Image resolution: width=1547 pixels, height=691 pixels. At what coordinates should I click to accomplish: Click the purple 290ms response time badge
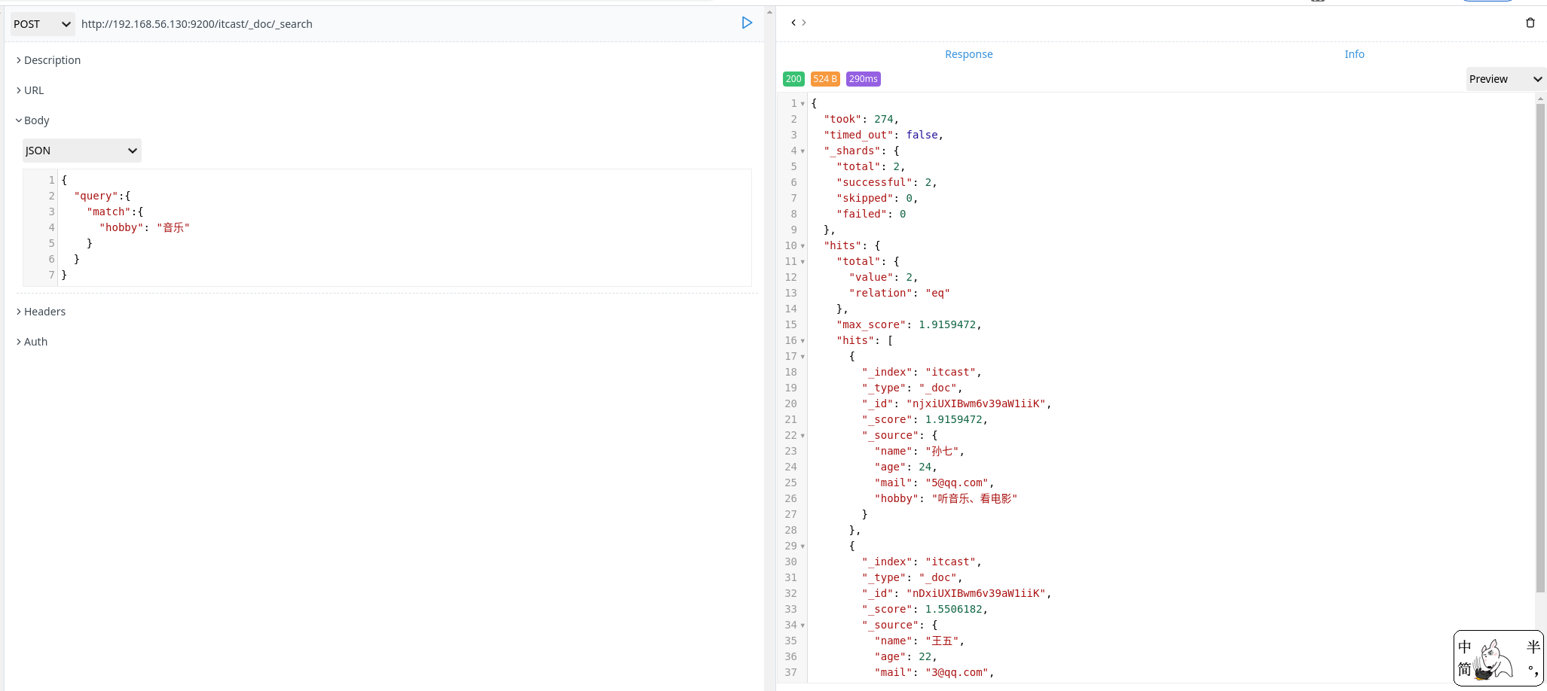862,78
